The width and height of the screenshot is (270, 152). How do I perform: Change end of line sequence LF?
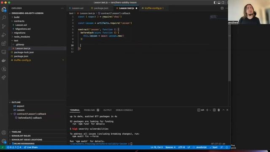pyautogui.click(x=189, y=147)
